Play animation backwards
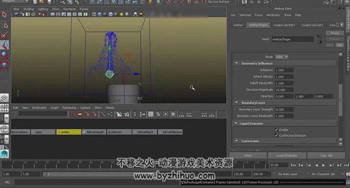The height and width of the screenshot is (188, 350). (316, 165)
